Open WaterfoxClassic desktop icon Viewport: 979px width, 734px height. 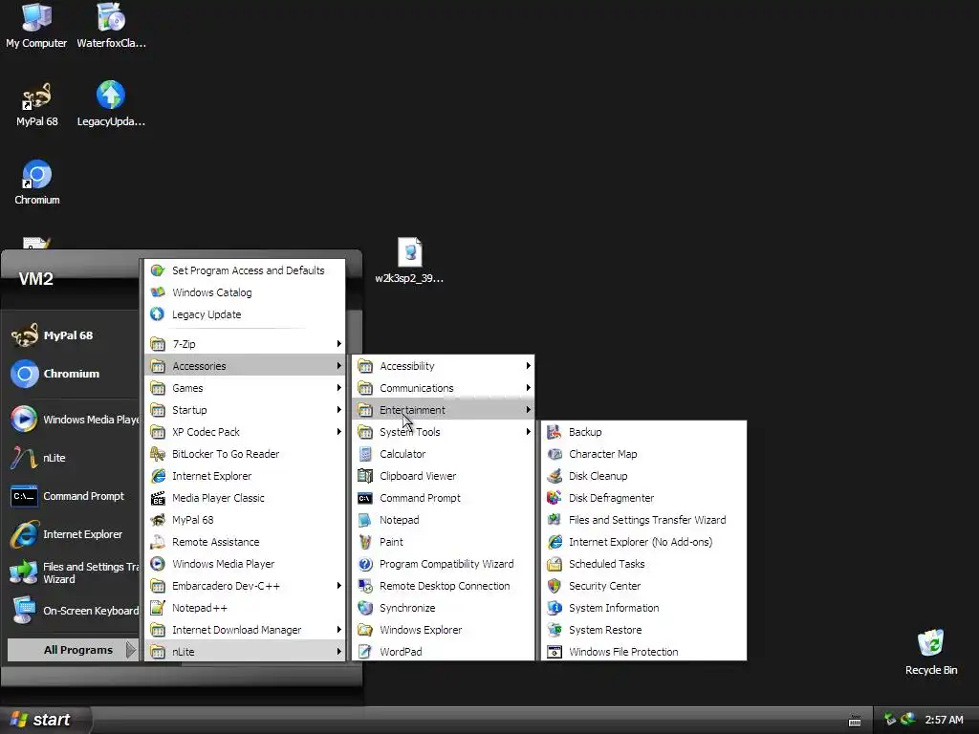click(x=111, y=25)
